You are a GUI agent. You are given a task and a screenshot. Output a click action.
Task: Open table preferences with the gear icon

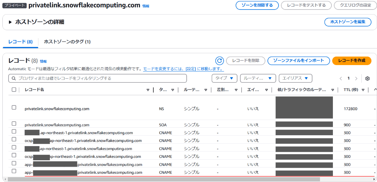367,79
